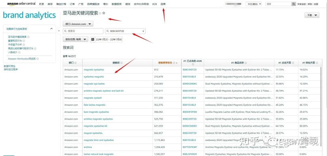Open the 报告范围: 每周 dropdown
The width and height of the screenshot is (327, 156).
75,39
